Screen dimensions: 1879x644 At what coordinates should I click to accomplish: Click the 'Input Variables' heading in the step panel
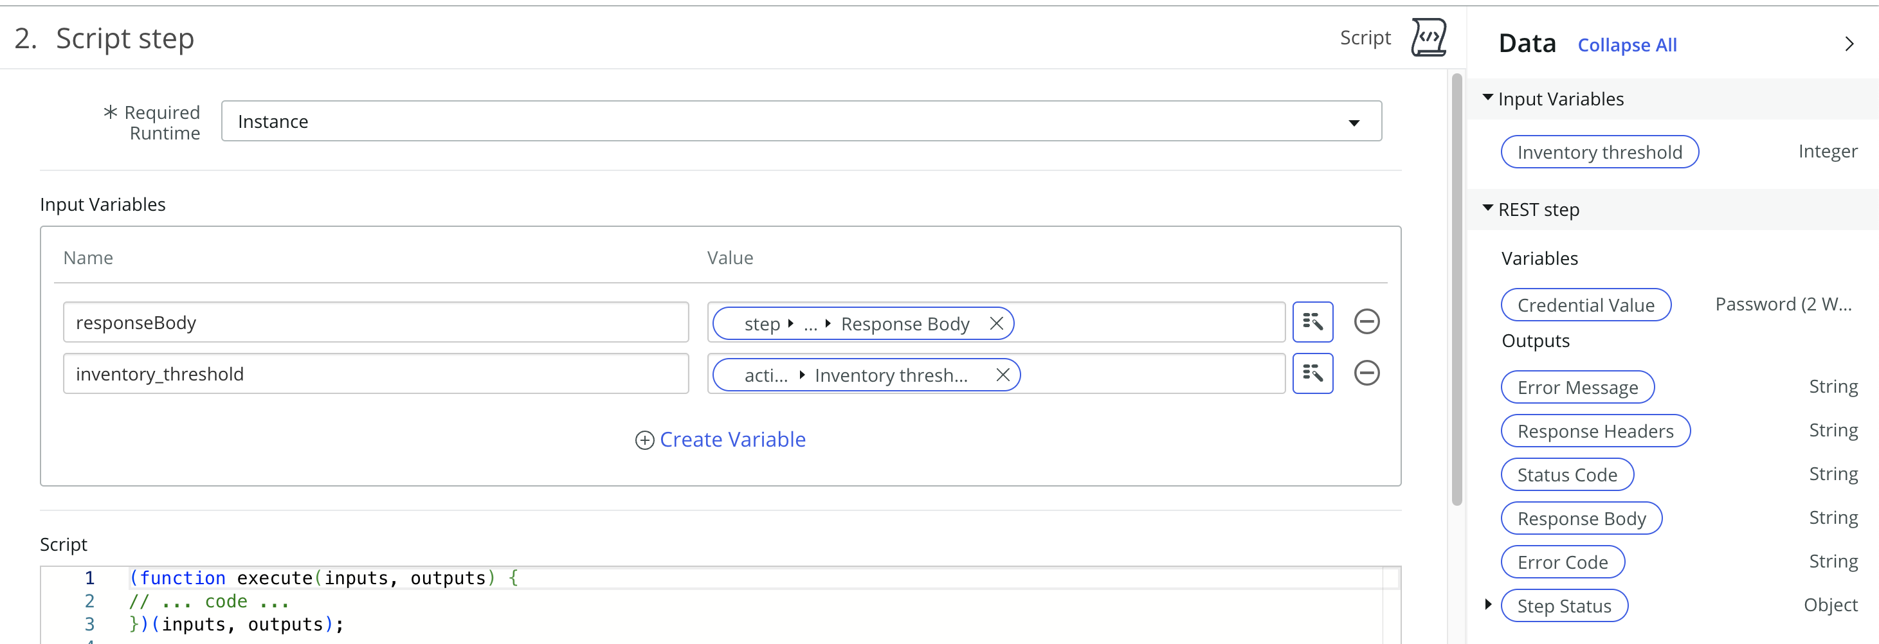point(103,204)
